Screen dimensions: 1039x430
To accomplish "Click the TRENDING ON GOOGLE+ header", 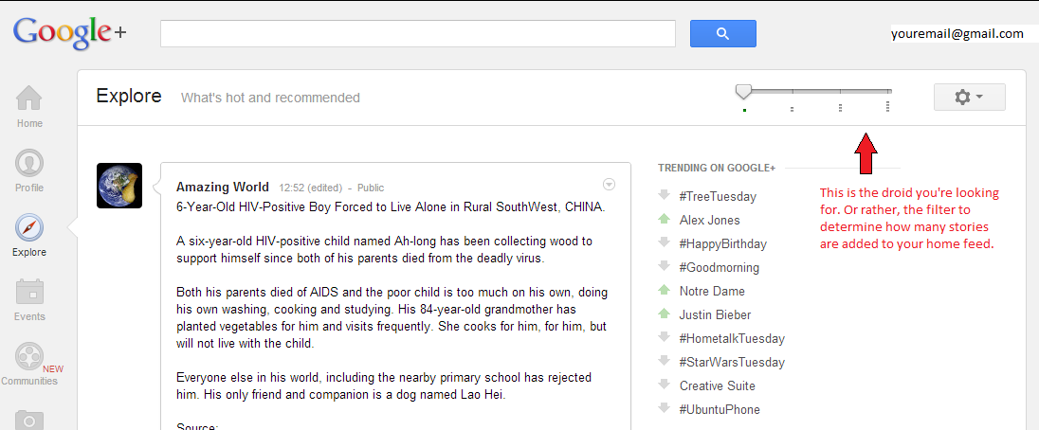I will (x=717, y=168).
